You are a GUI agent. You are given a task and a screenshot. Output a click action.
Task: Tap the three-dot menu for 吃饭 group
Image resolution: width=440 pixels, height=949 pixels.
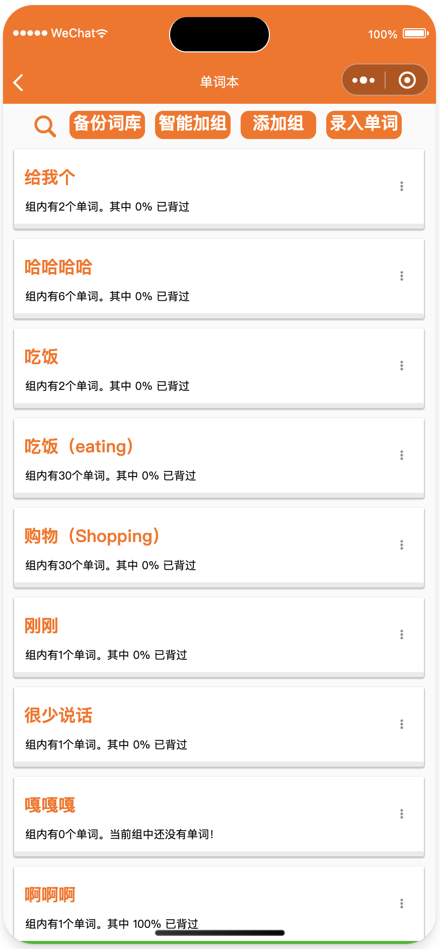pos(402,366)
